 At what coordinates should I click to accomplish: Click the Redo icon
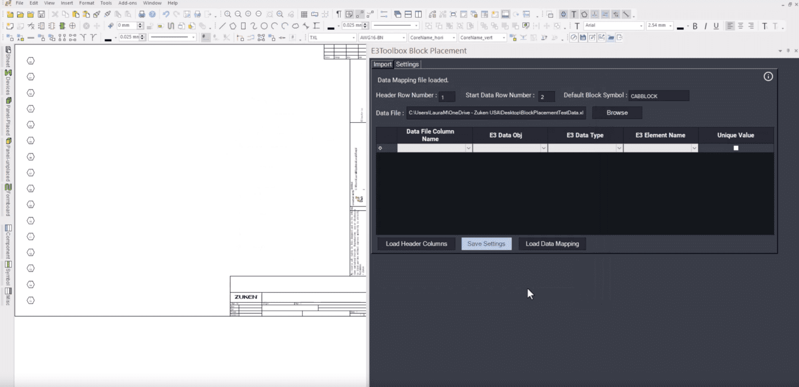176,14
